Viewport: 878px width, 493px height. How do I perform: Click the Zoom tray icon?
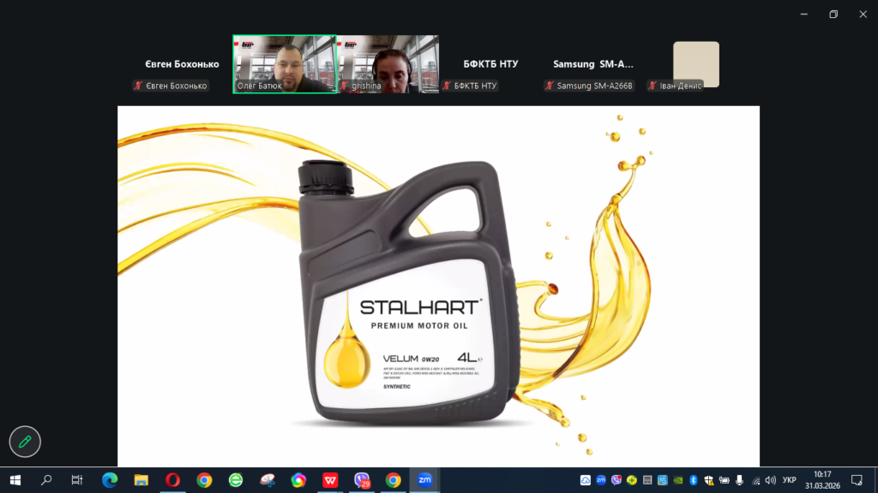[601, 480]
